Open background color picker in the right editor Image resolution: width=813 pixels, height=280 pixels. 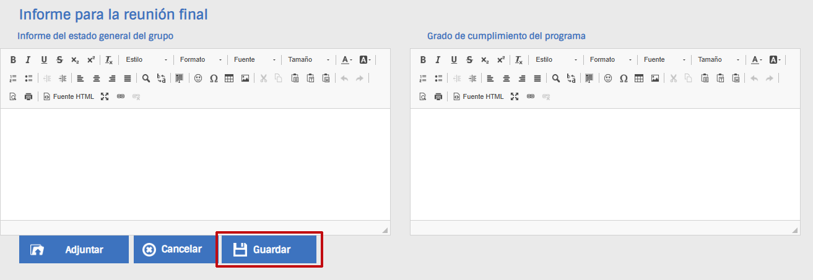coord(775,60)
